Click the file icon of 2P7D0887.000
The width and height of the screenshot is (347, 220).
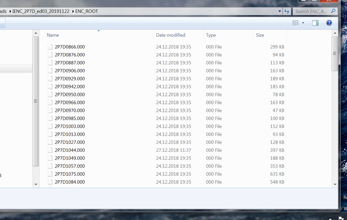50,63
